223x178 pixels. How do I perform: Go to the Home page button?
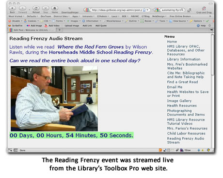[55, 8]
